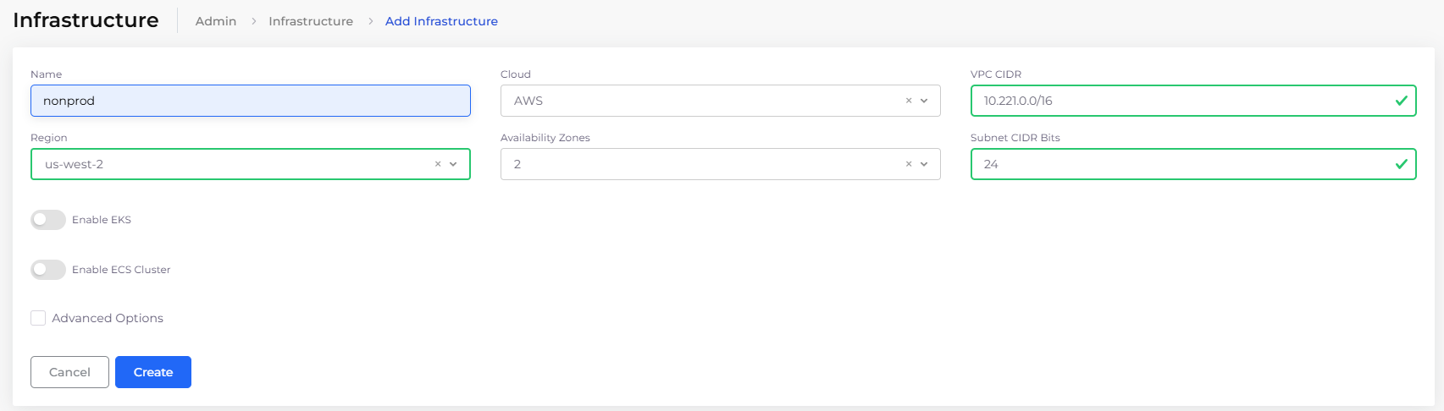
Task: Clear the AWS cloud selection
Action: click(x=909, y=101)
